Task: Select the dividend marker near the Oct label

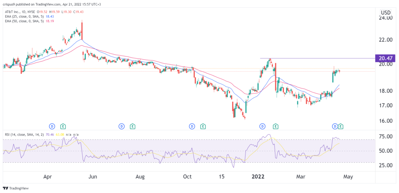Action: coord(192,126)
